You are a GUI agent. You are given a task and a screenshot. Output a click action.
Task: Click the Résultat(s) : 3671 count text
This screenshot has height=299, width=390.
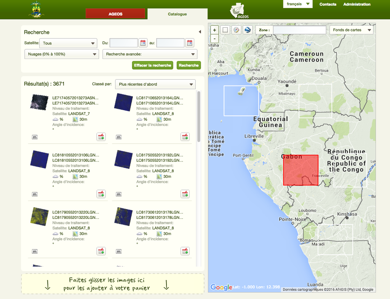tap(44, 84)
